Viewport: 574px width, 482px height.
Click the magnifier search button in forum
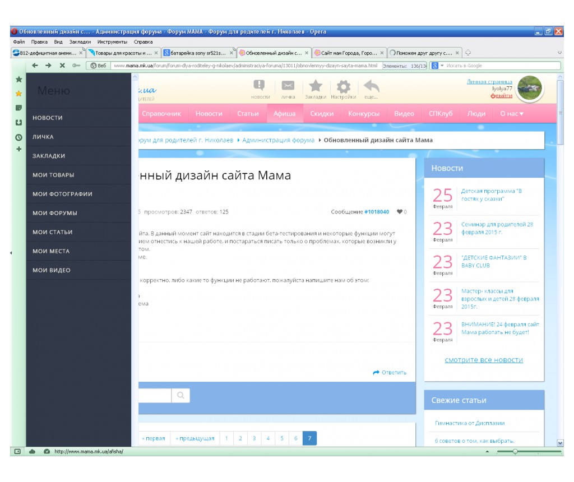(x=180, y=396)
